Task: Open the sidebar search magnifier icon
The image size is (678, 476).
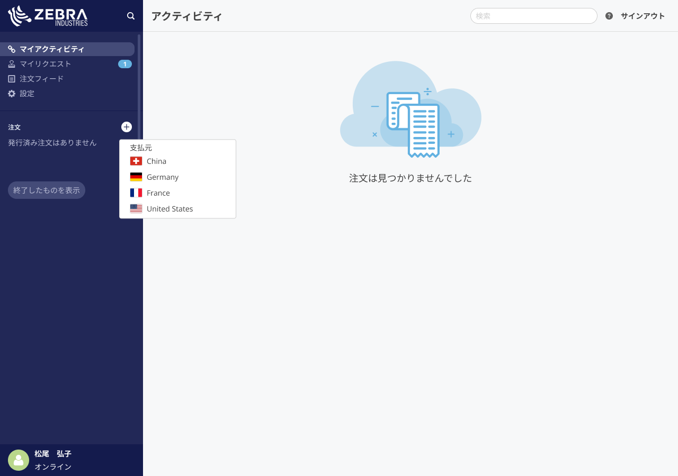Action: [x=131, y=16]
